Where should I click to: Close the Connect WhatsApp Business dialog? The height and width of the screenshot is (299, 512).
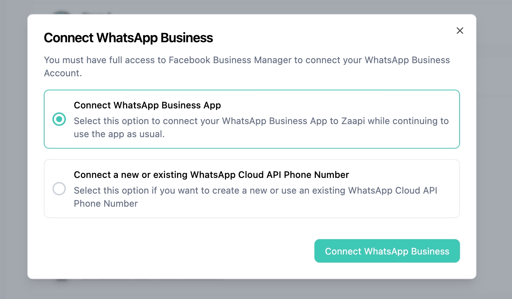click(x=460, y=31)
